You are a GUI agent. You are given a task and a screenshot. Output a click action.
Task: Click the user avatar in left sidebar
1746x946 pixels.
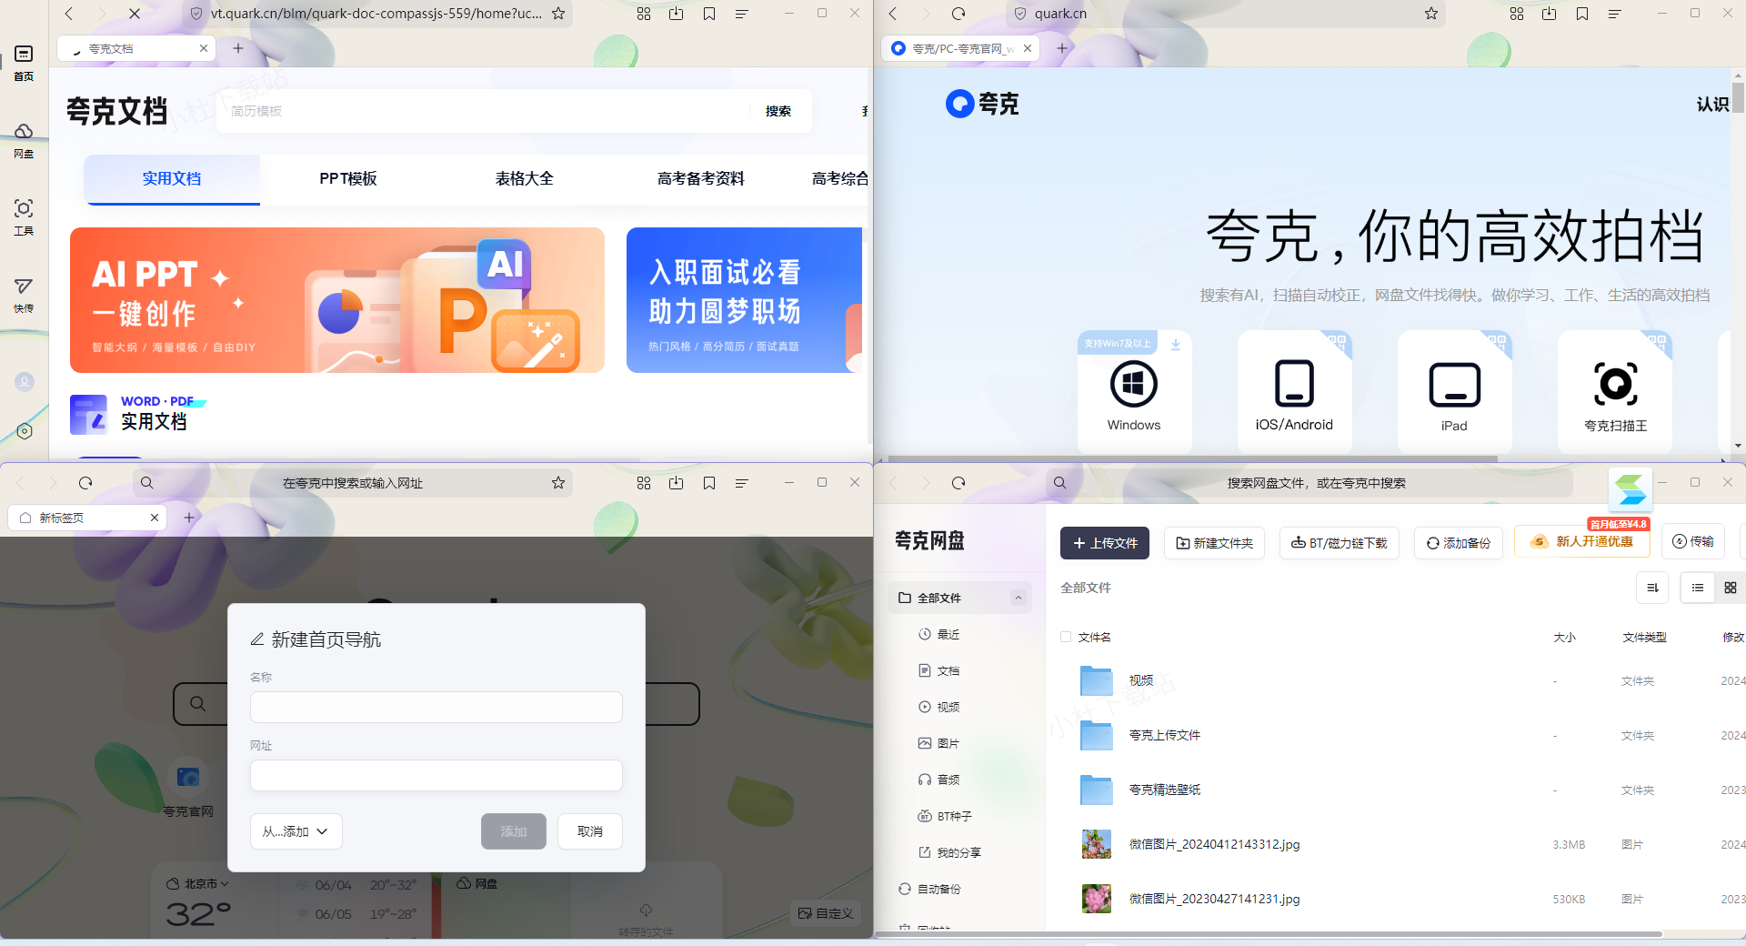pyautogui.click(x=25, y=382)
